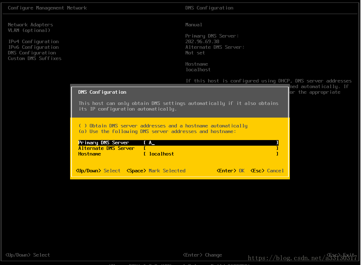
Task: Select DNS Configuration in left menu
Action: (x=32, y=53)
